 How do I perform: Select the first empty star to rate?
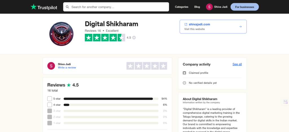point(130,66)
